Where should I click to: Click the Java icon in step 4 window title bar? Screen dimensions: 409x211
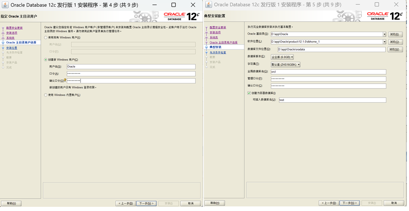point(5,5)
